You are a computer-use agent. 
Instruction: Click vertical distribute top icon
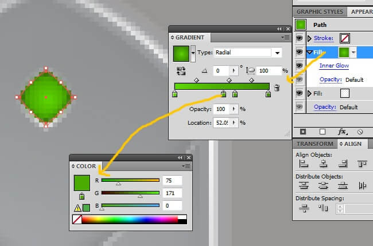point(304,185)
